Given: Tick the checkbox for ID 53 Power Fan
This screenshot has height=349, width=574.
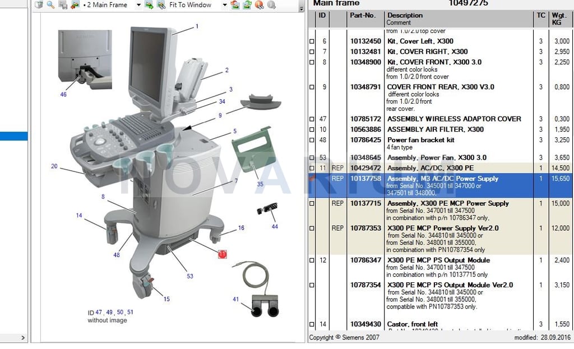Looking at the screenshot, I should [312, 157].
